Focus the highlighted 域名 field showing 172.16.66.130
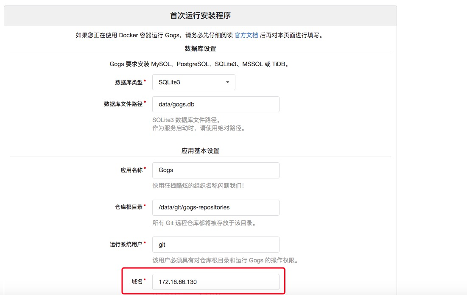 (x=216, y=281)
